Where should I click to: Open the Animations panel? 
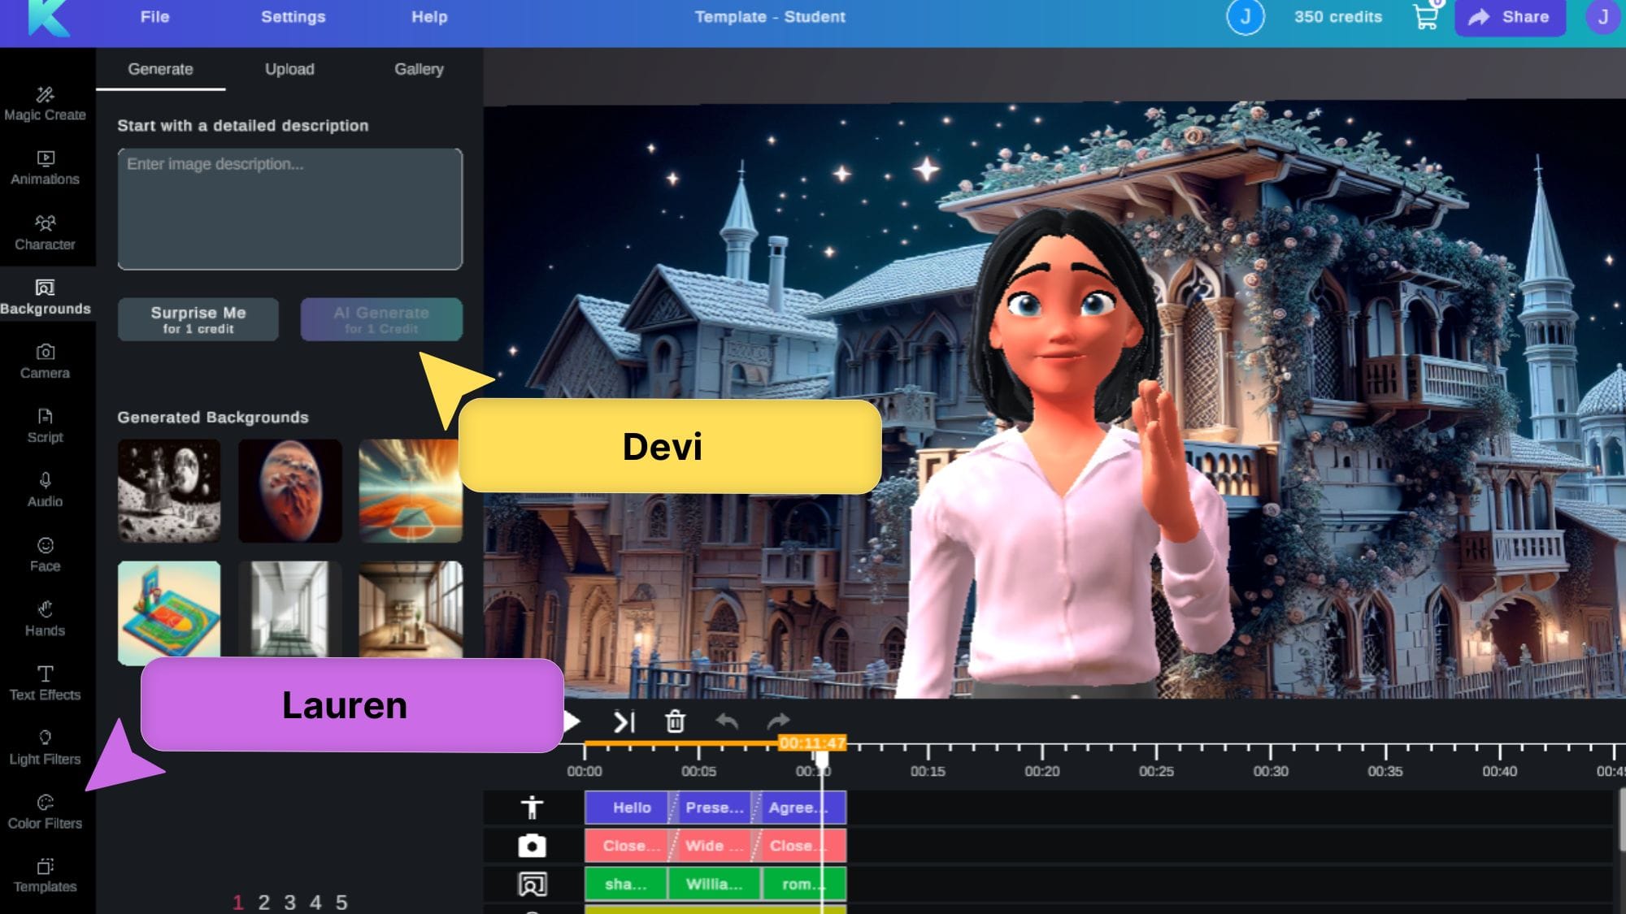pos(45,167)
